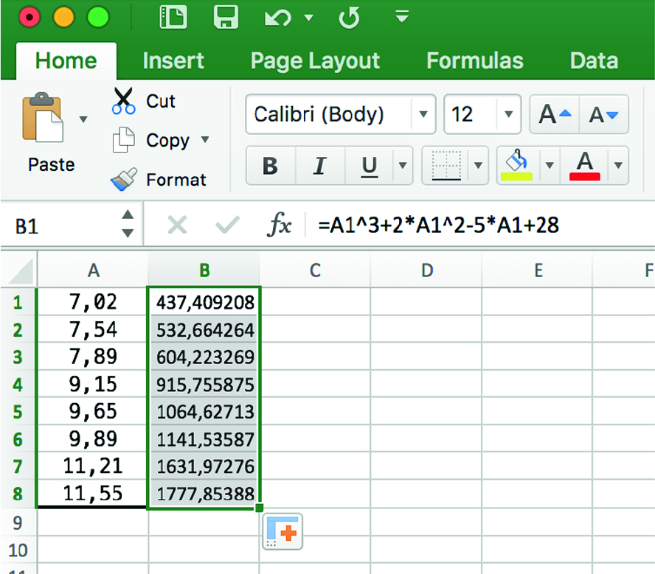
Task: Select cell B1 containing 437,409208
Action: [204, 302]
